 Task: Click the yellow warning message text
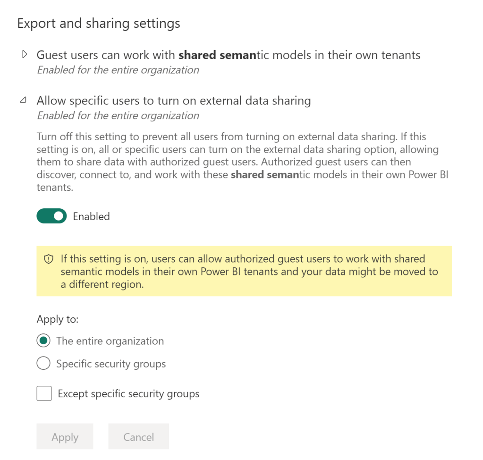pos(249,272)
